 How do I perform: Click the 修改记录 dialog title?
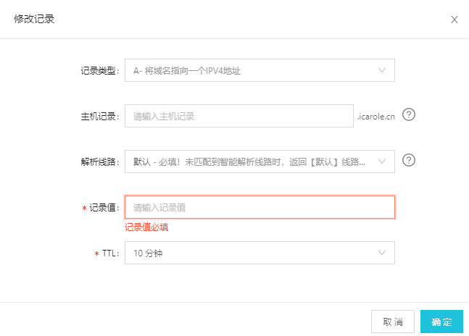34,19
